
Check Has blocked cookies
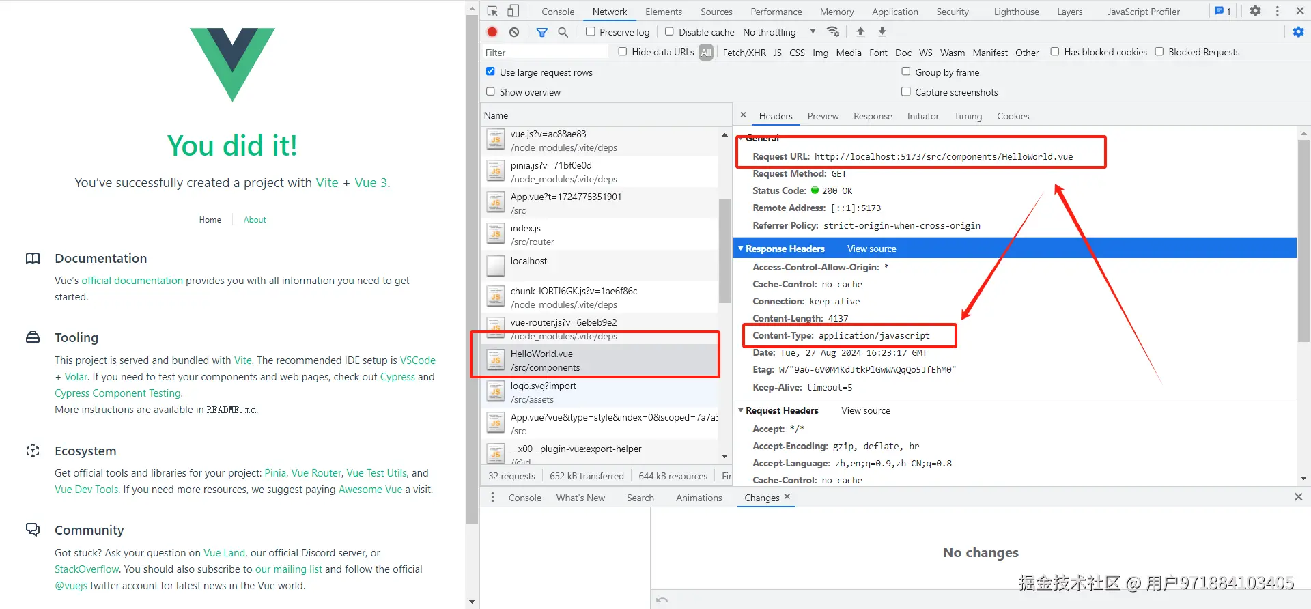point(1055,51)
